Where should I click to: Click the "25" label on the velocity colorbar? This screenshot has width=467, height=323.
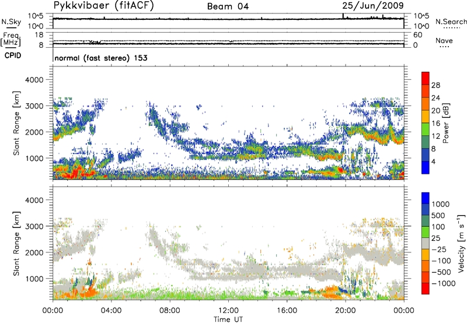click(435, 238)
